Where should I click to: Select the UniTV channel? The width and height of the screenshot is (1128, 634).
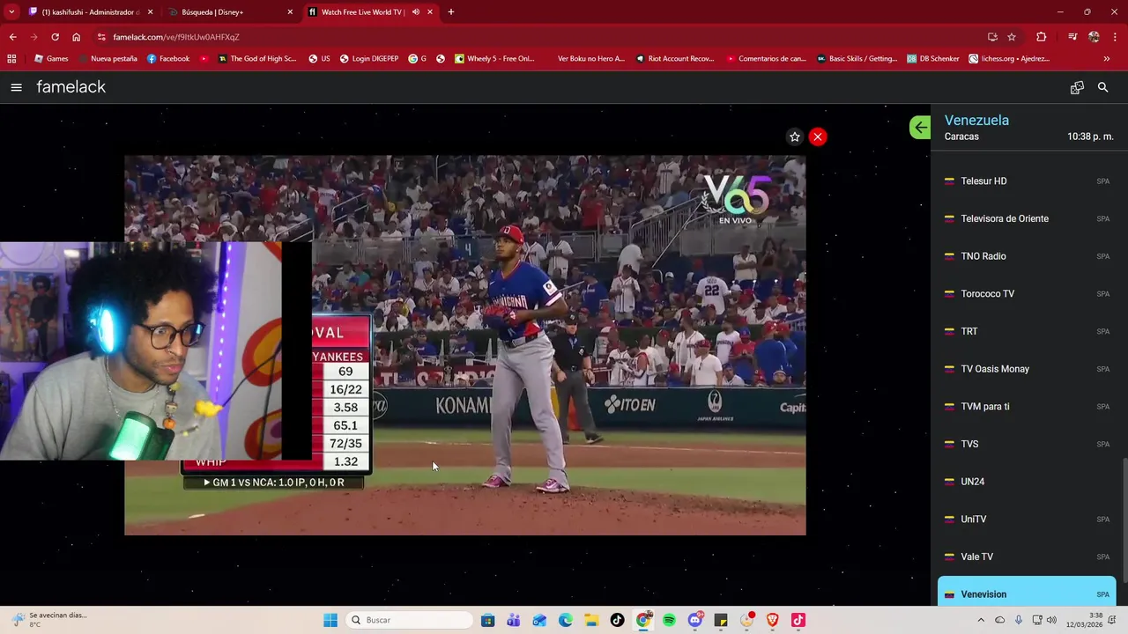pyautogui.click(x=1027, y=520)
